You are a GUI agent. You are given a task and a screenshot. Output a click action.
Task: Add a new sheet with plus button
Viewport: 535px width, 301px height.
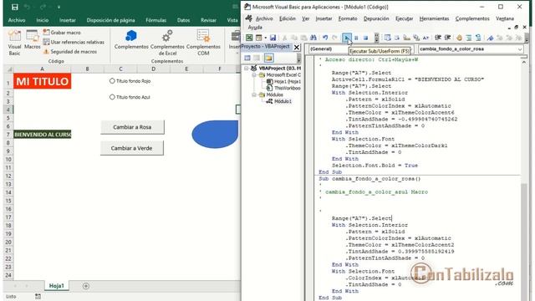tap(86, 286)
